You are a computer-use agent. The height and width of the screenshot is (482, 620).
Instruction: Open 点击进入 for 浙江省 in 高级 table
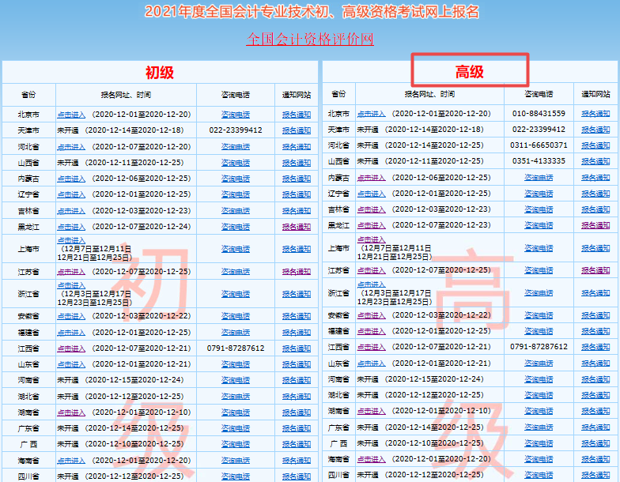tap(372, 284)
